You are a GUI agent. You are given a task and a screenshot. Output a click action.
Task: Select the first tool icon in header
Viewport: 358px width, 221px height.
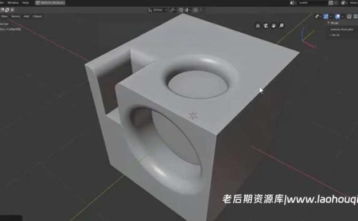(2, 10)
